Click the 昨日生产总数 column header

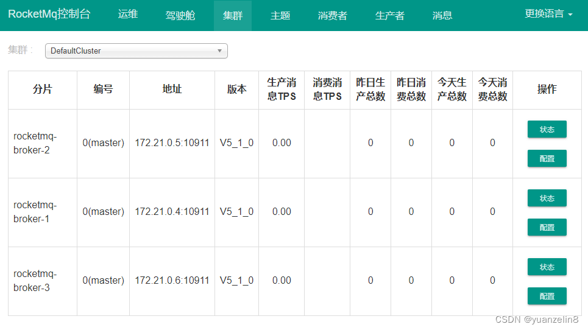370,89
